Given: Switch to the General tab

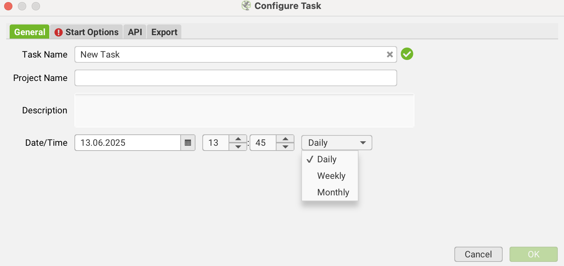Looking at the screenshot, I should click(x=30, y=32).
